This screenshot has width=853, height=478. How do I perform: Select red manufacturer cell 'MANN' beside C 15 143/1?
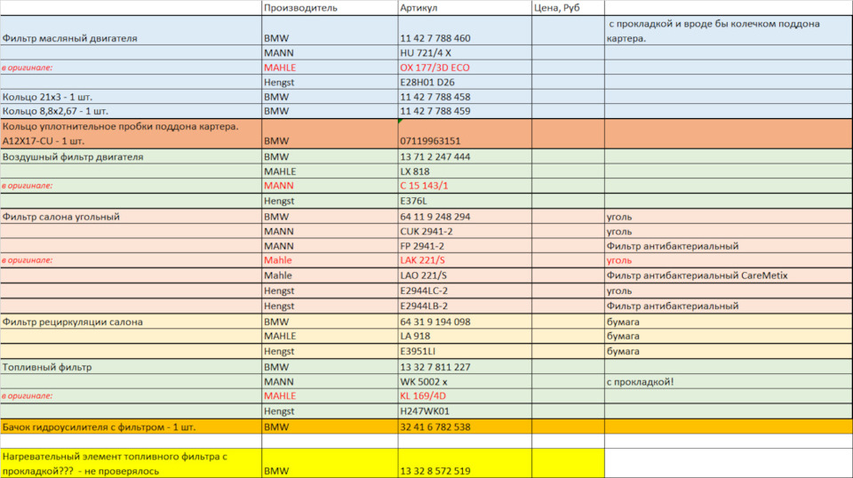pos(330,186)
